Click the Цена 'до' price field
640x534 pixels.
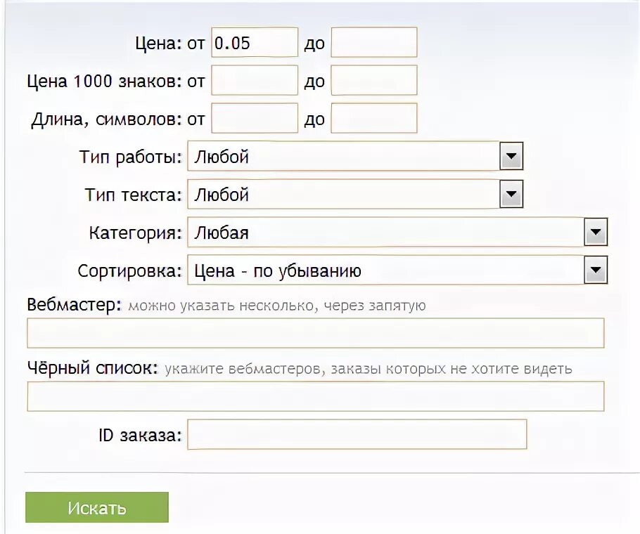374,42
